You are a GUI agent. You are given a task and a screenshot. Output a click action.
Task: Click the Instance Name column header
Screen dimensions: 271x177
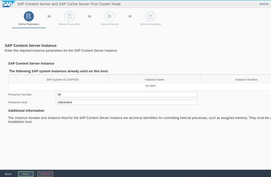point(155,79)
